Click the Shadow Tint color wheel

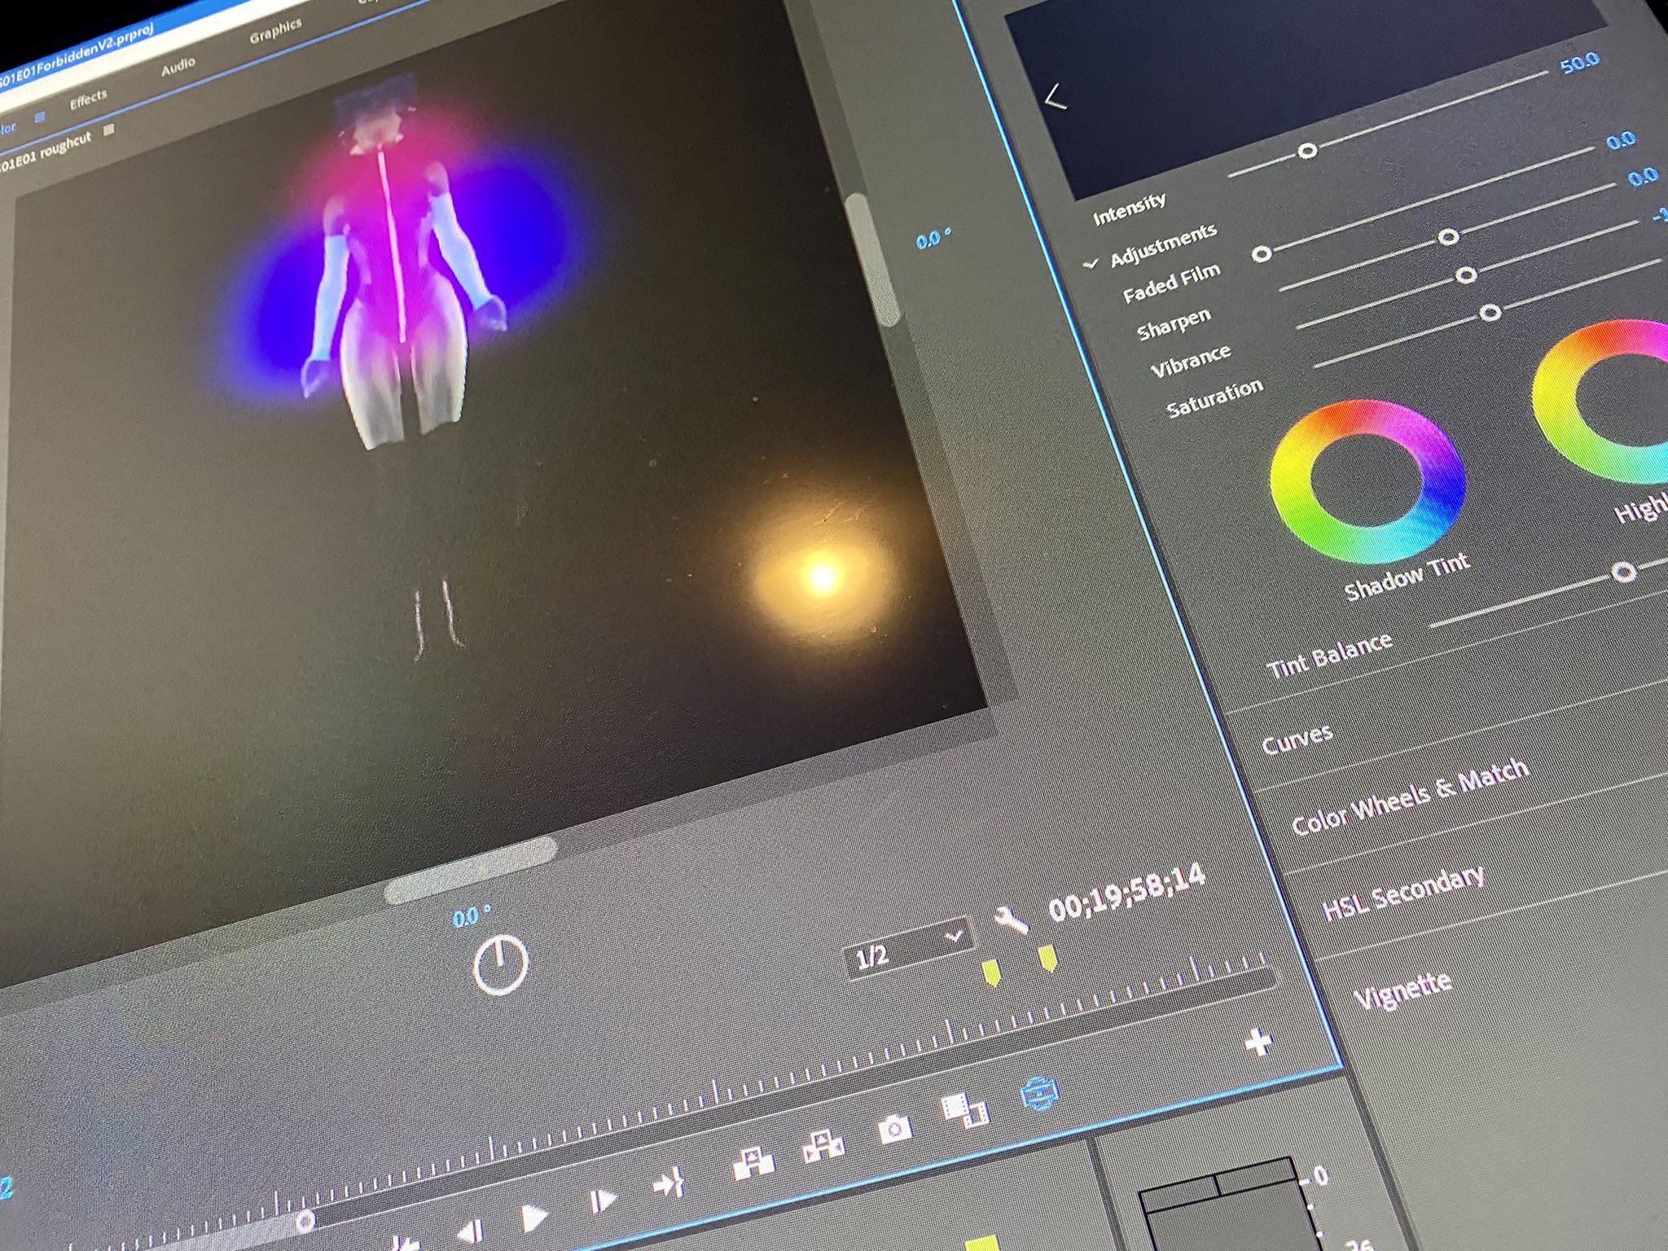1367,482
